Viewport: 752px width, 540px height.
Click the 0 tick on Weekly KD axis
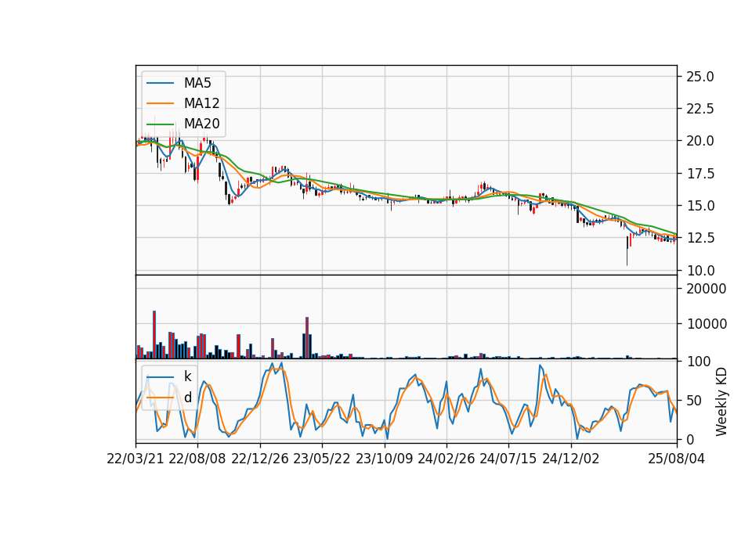pyautogui.click(x=691, y=439)
